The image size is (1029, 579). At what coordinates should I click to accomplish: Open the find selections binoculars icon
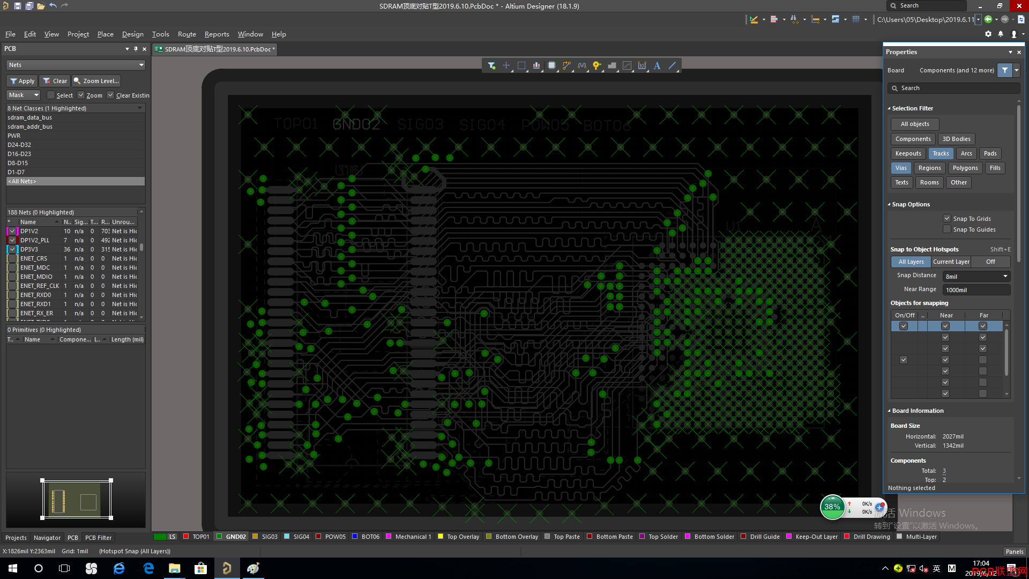[x=795, y=19]
